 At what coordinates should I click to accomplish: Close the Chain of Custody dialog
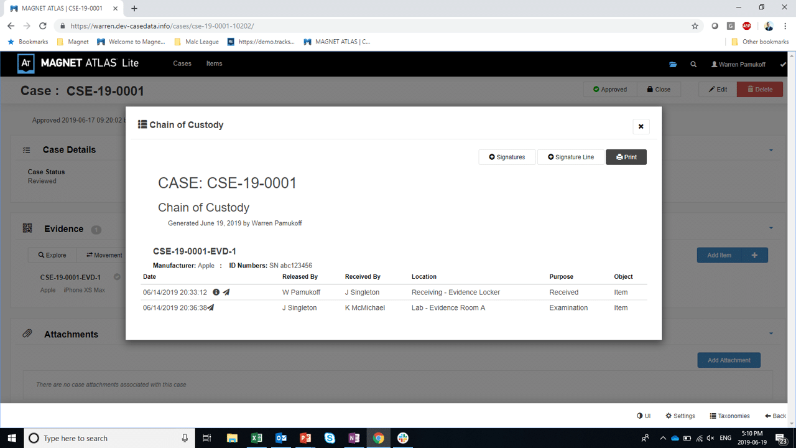point(641,126)
